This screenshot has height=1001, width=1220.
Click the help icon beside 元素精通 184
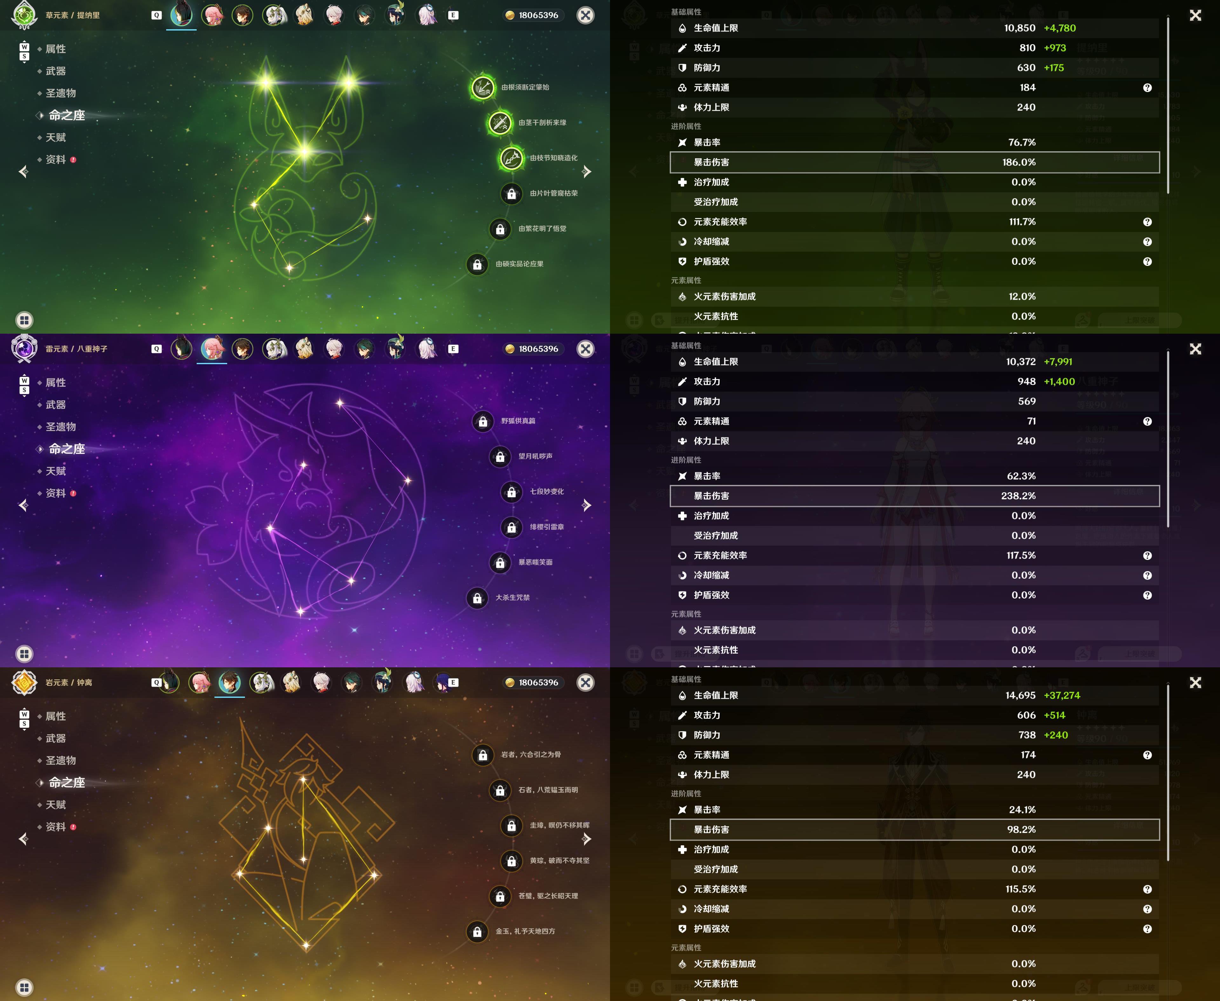click(x=1147, y=88)
